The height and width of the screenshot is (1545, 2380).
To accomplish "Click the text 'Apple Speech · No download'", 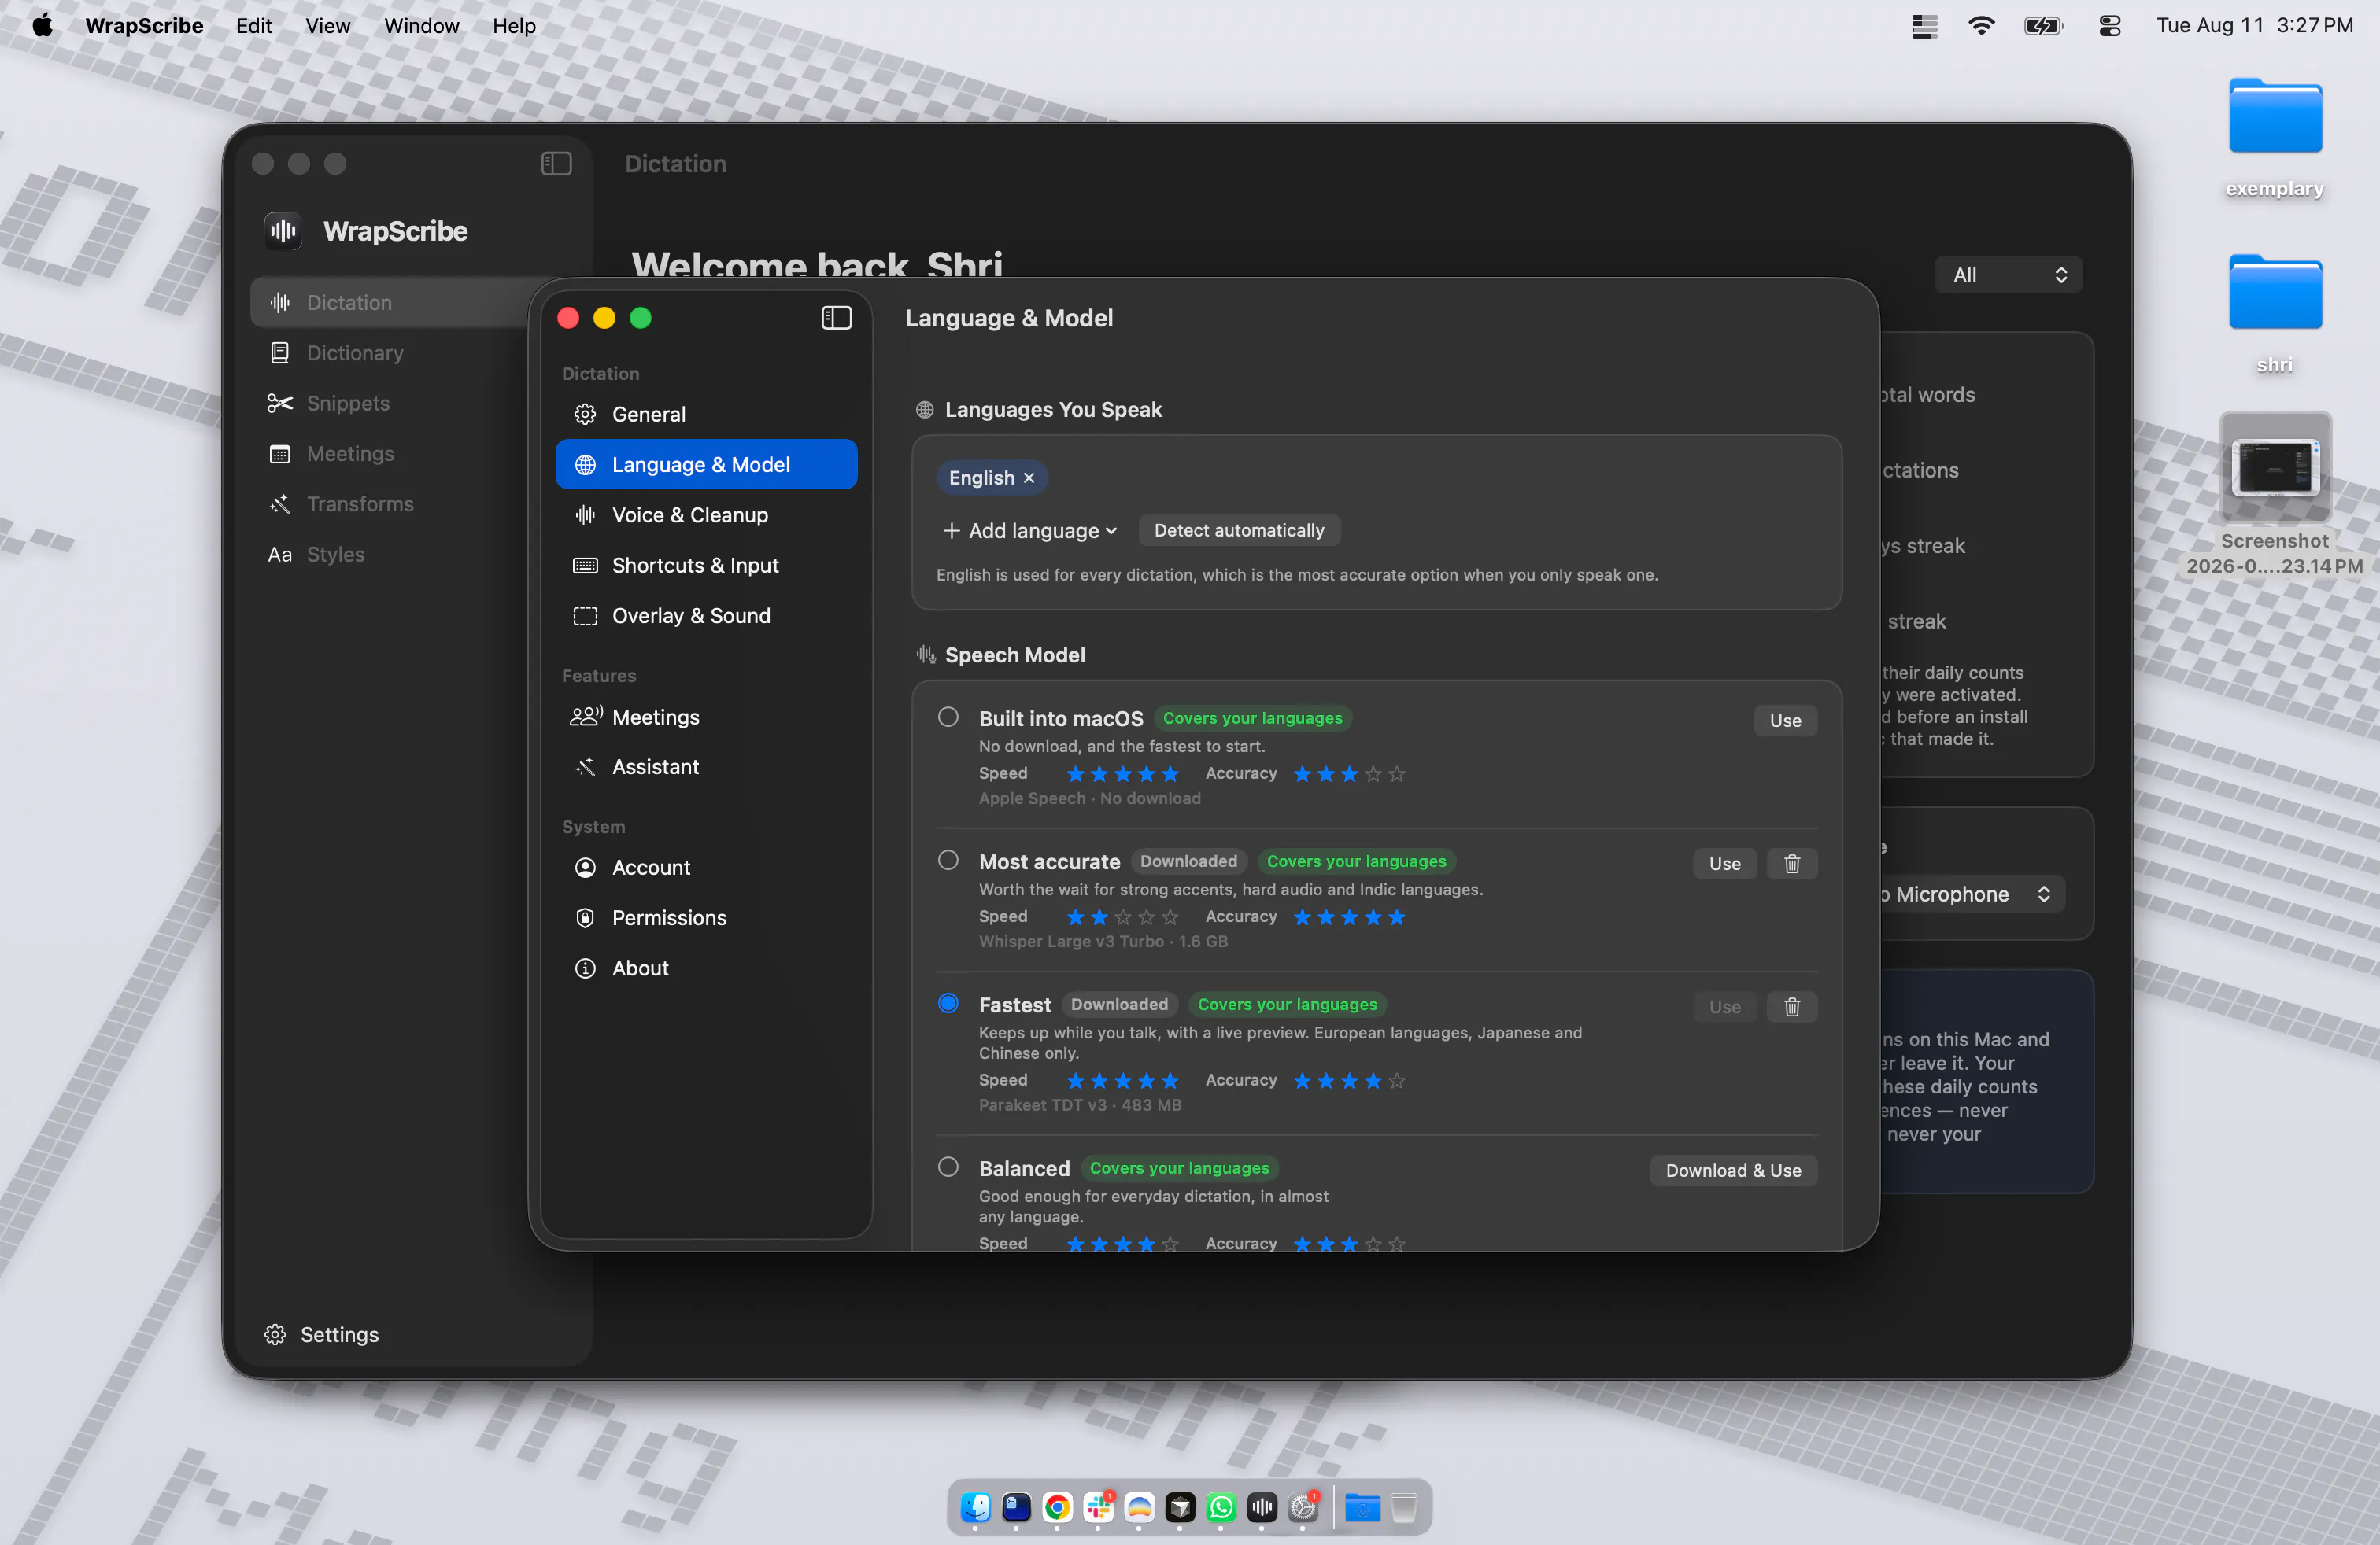I will (1089, 798).
